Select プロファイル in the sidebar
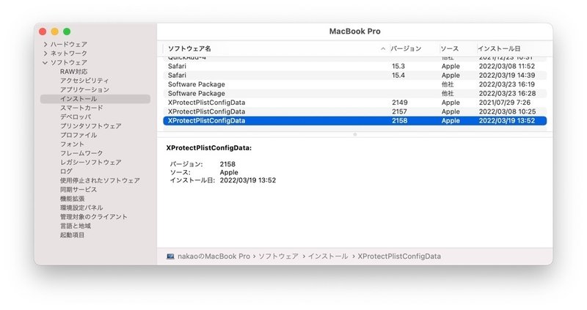The image size is (587, 310). [79, 135]
